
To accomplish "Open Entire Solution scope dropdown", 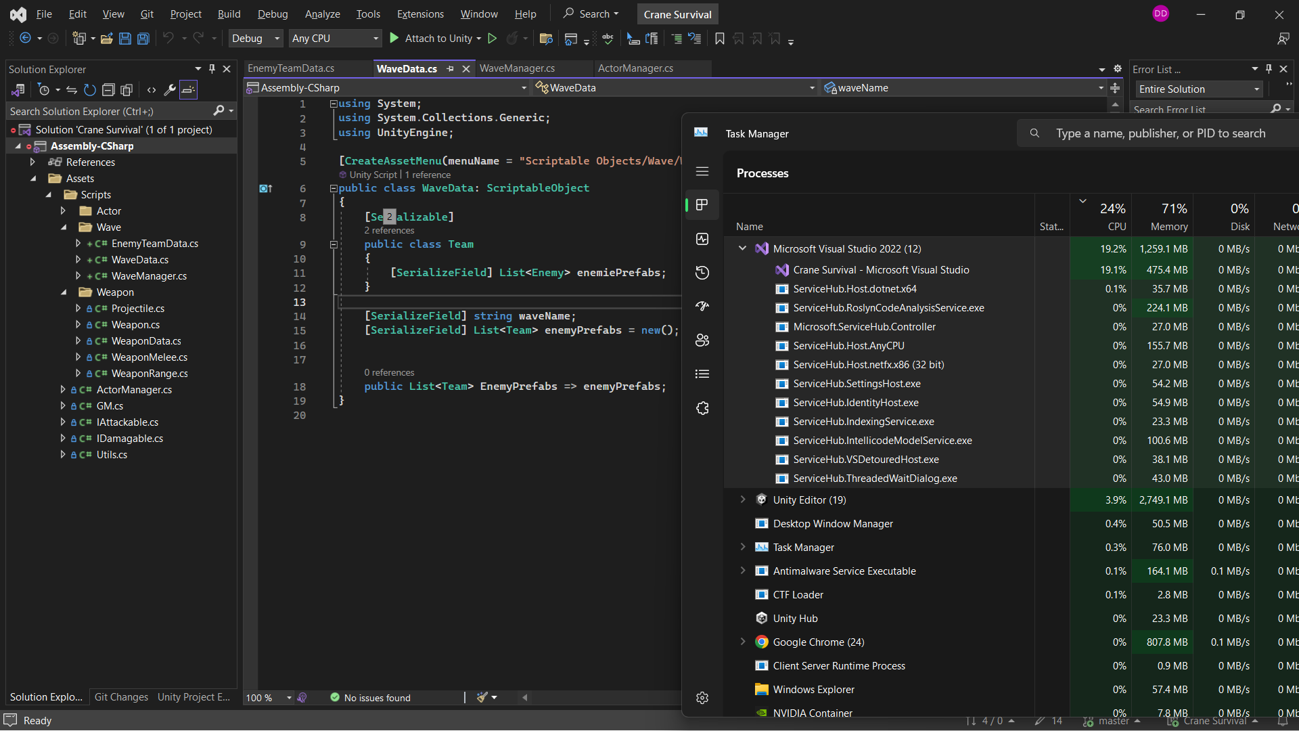I will tap(1199, 89).
